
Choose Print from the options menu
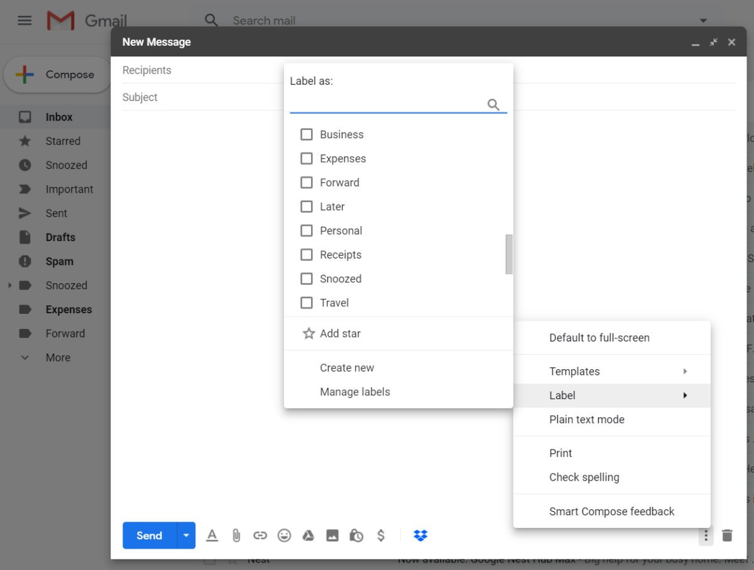(560, 453)
